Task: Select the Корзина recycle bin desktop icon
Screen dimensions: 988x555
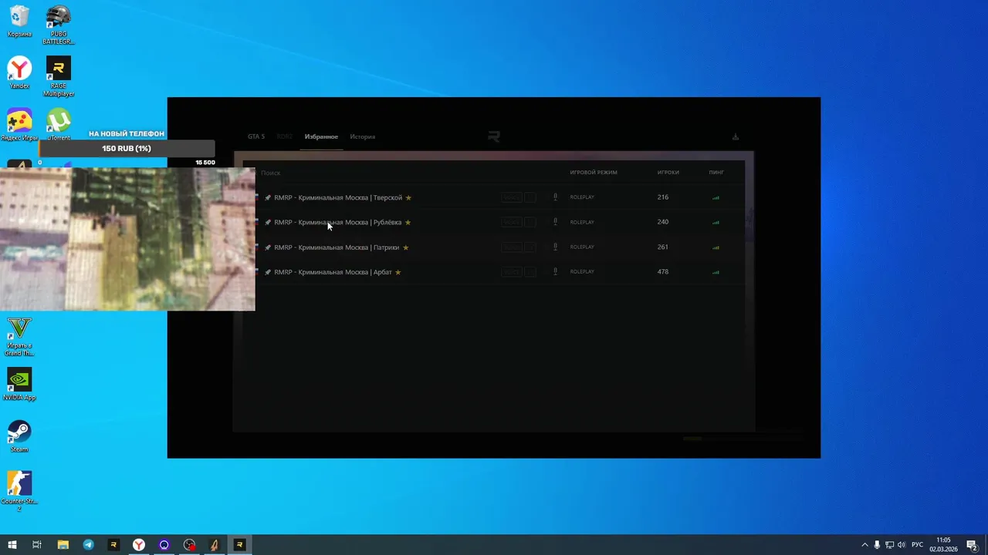Action: point(19,22)
